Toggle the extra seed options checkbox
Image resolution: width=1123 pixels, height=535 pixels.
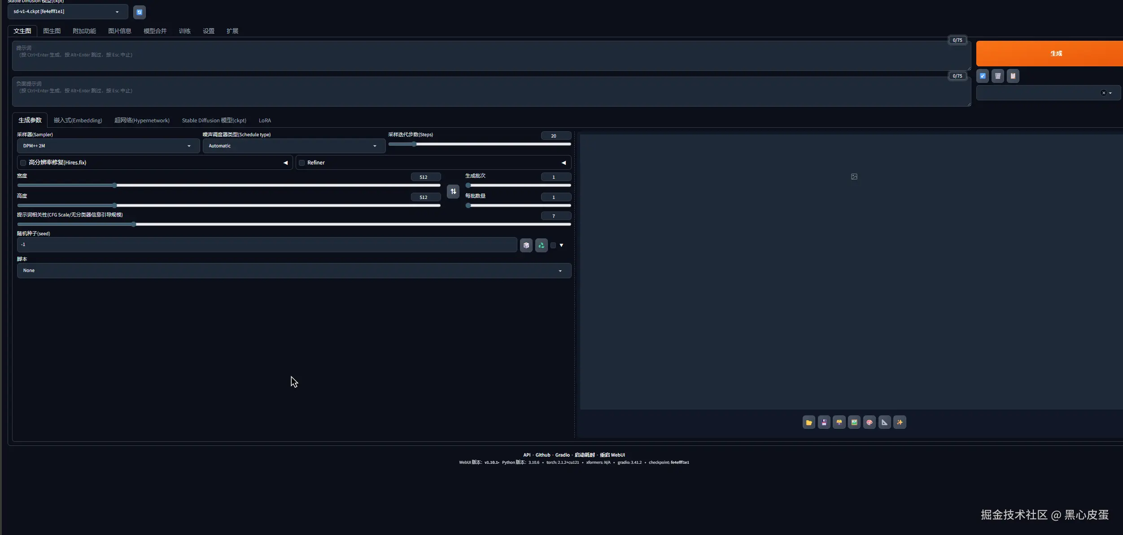(553, 245)
